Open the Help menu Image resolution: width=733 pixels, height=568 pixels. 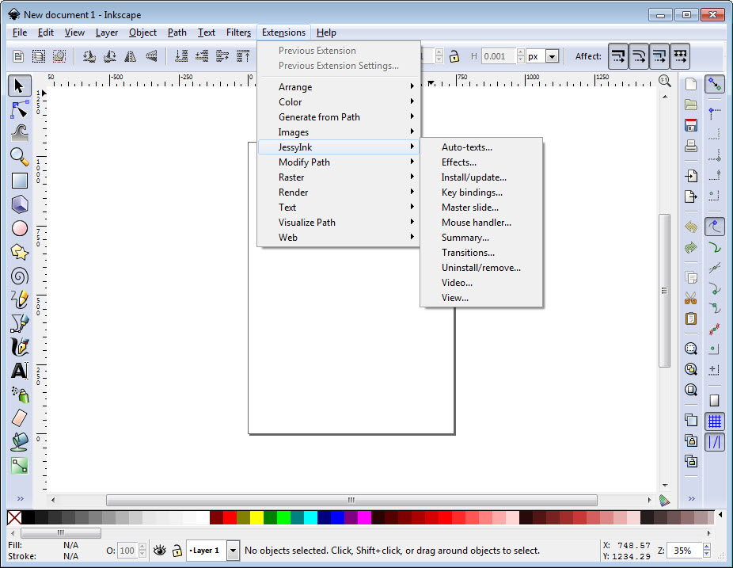[326, 32]
